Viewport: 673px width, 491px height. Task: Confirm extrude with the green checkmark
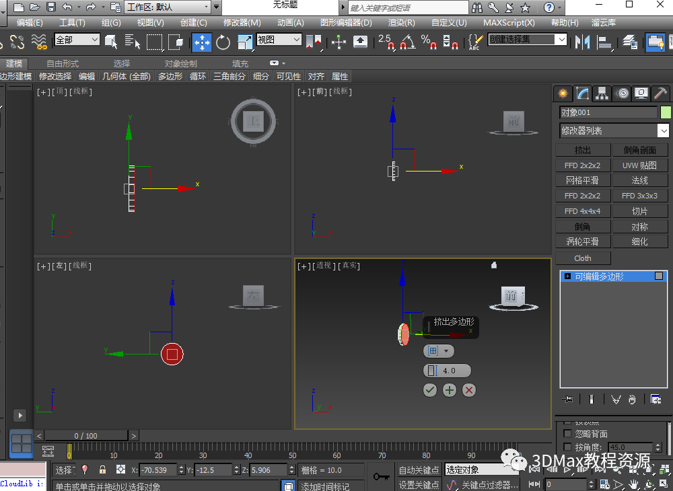click(x=430, y=390)
